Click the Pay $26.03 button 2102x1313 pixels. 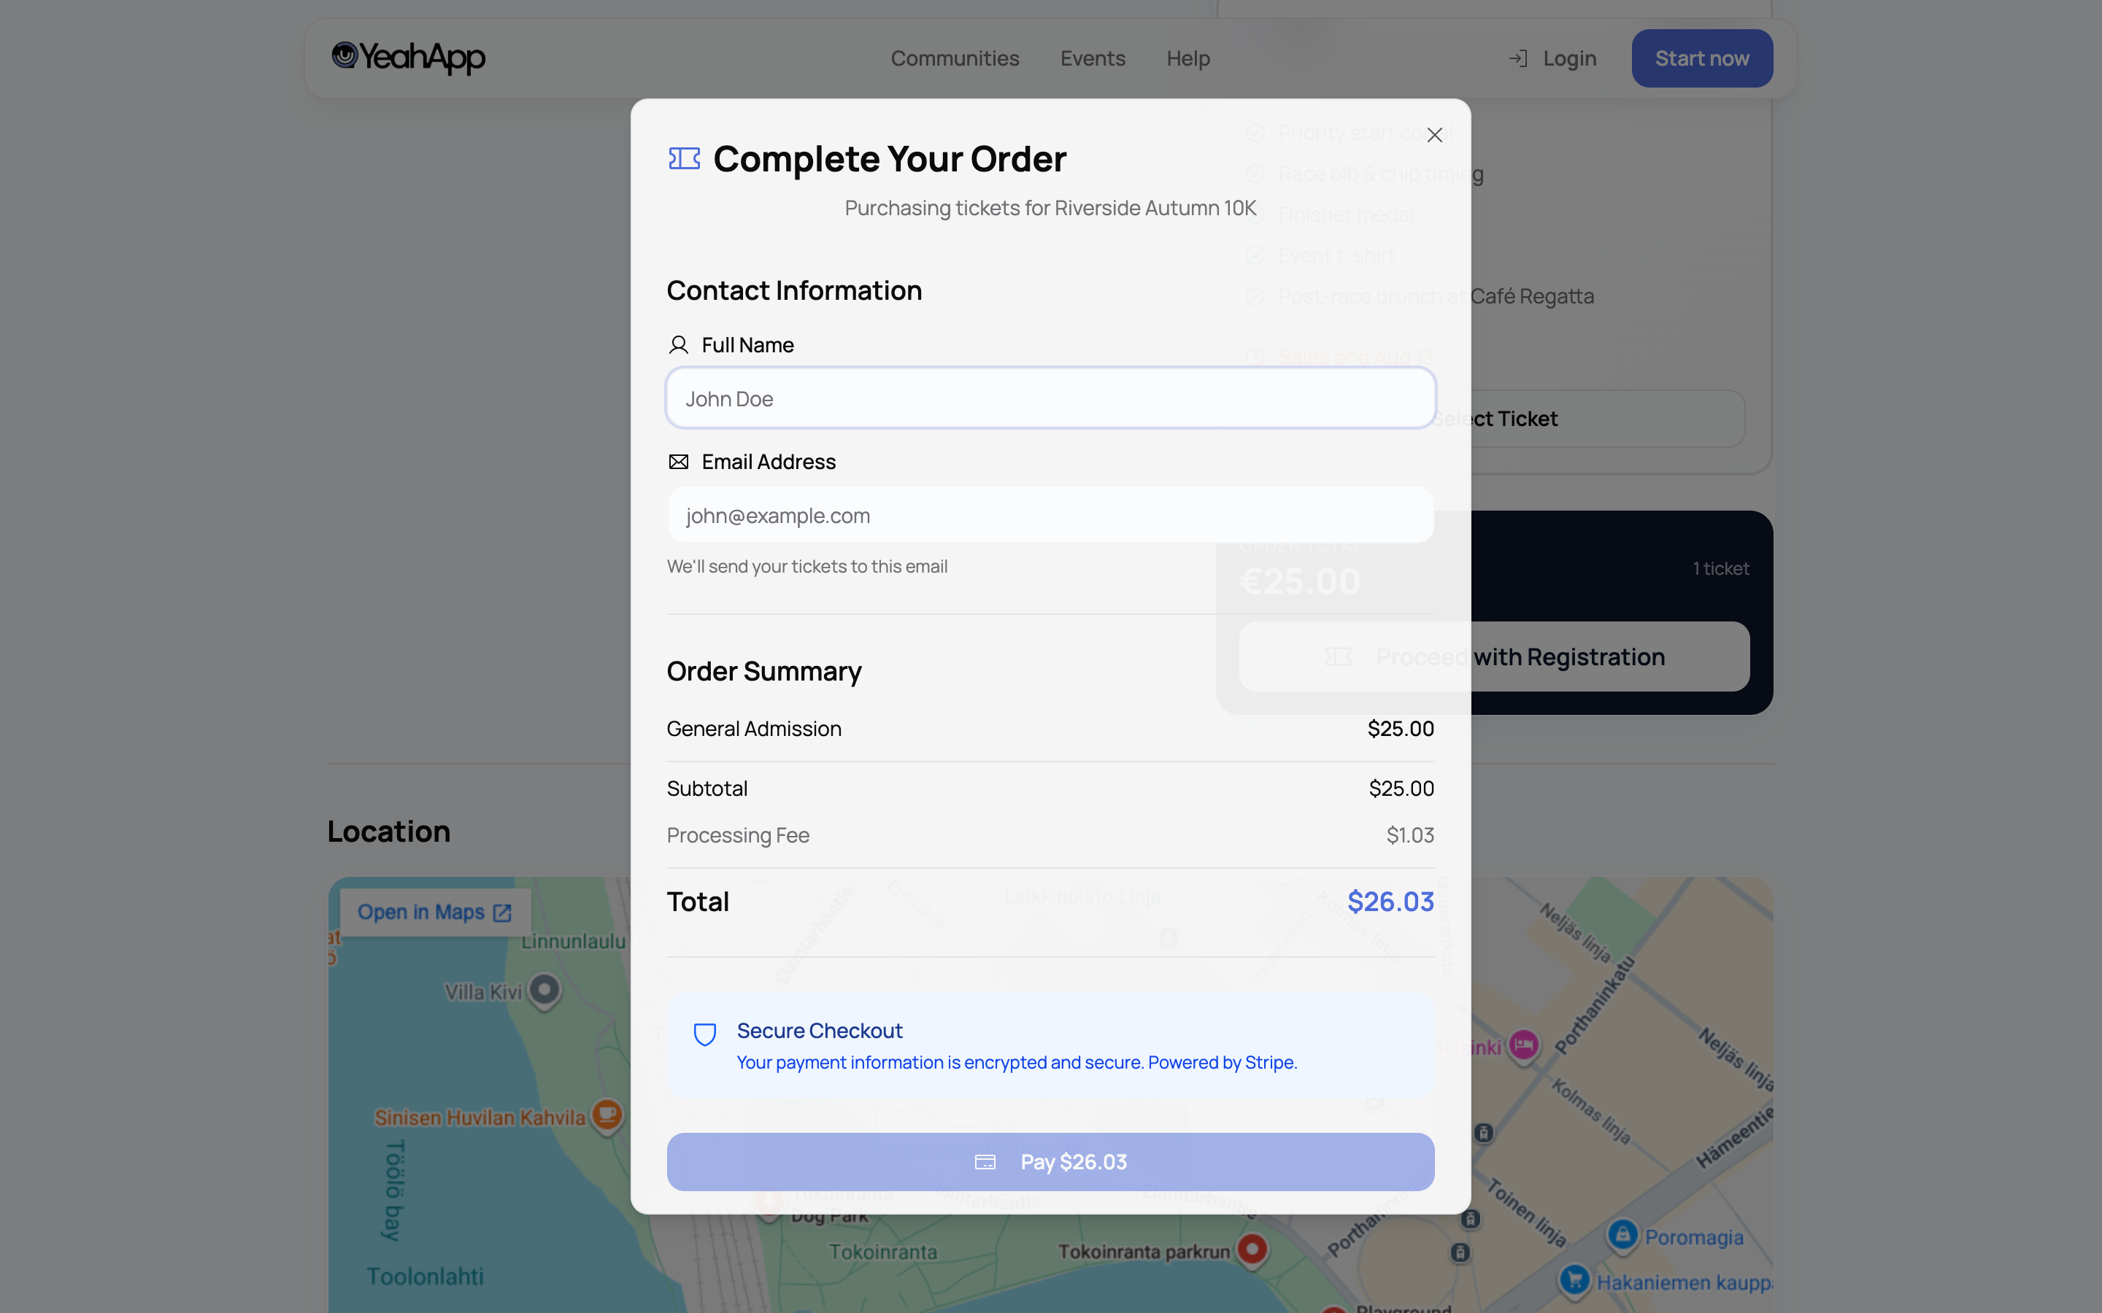[x=1050, y=1161]
